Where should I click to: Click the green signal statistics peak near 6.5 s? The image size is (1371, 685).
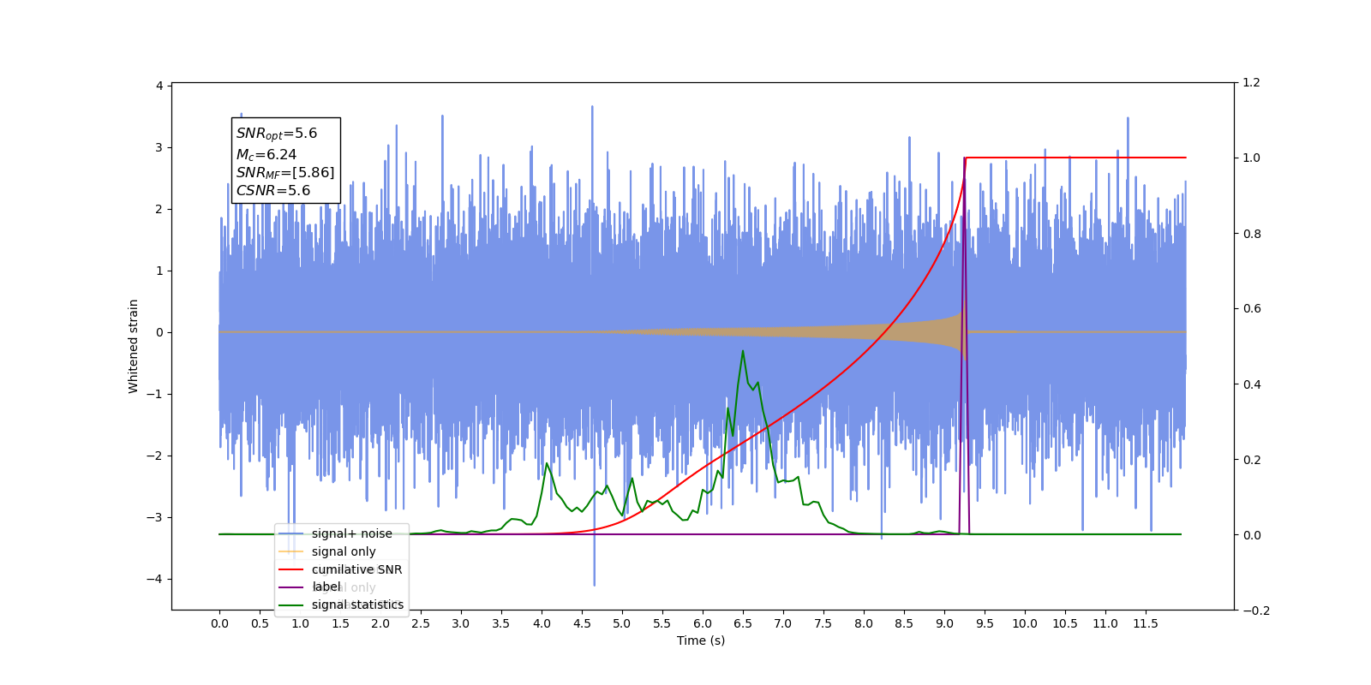[x=743, y=352]
